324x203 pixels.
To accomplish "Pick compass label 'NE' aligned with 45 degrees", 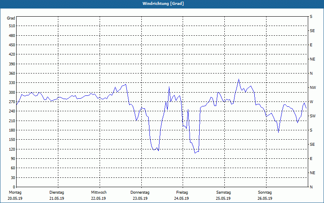I will click(312, 173).
